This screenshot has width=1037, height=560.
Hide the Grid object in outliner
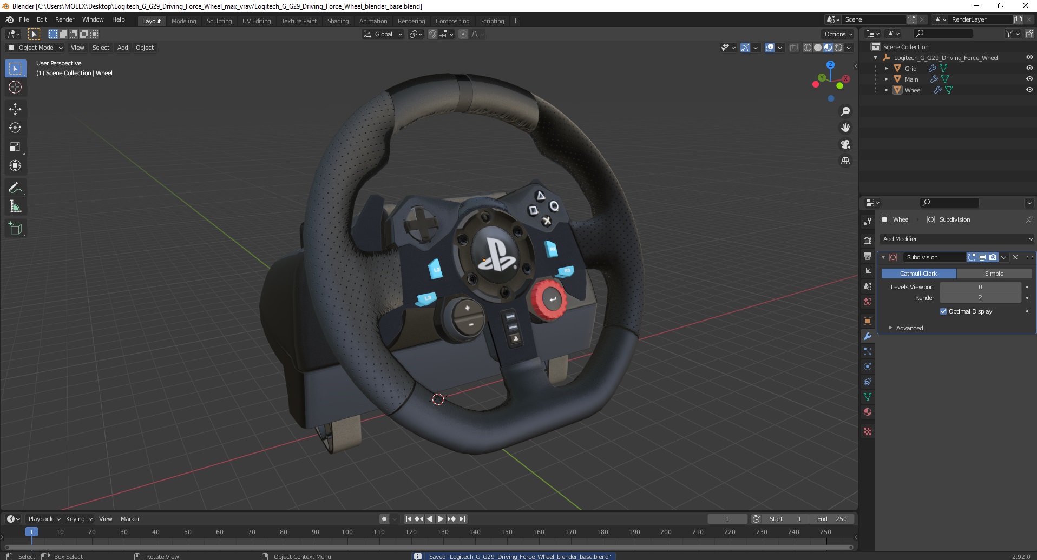click(x=1029, y=68)
